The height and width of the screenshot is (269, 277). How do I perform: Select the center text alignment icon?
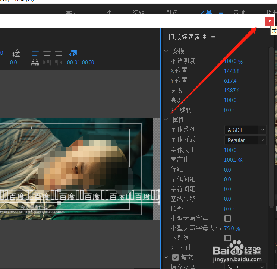point(47,53)
